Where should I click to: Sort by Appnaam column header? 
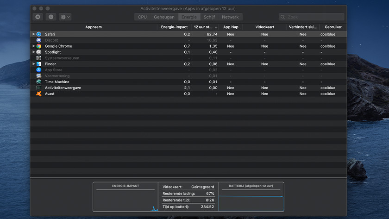pyautogui.click(x=94, y=27)
